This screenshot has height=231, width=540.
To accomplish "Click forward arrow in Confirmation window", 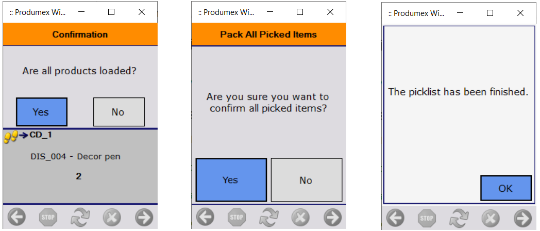I will click(144, 217).
